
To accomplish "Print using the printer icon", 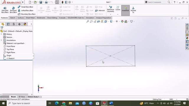I will pos(46,2).
